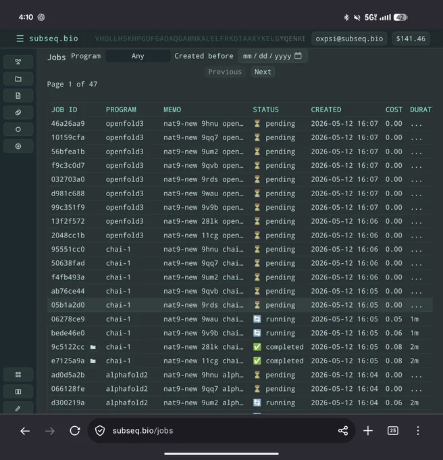
Task: Click the pencil edit icon in the sidebar
Action: tap(18, 408)
